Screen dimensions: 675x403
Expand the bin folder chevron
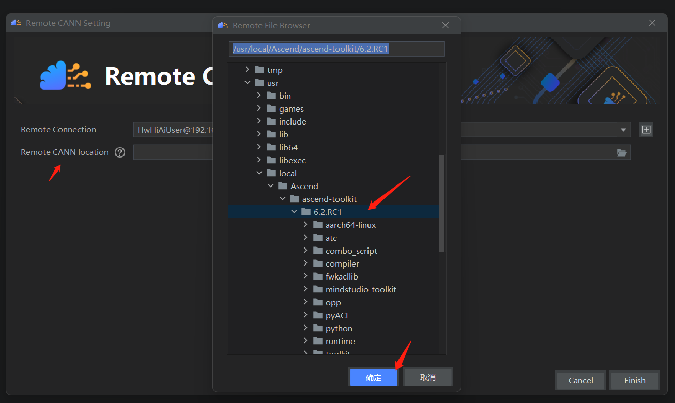pyautogui.click(x=259, y=96)
